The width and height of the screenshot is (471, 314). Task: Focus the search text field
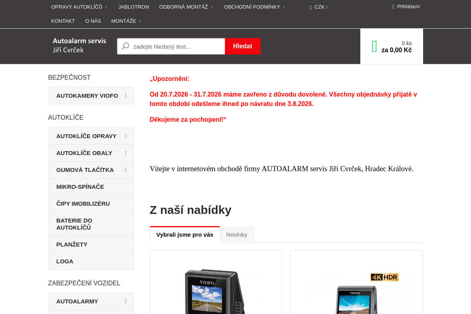click(171, 46)
